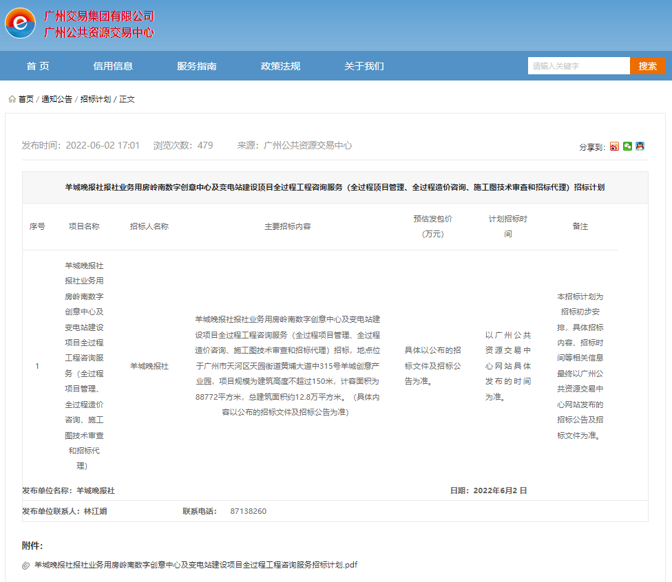This screenshot has width=672, height=582.
Task: Click the paperclip icon beside the PDF attachment
Action: point(25,565)
